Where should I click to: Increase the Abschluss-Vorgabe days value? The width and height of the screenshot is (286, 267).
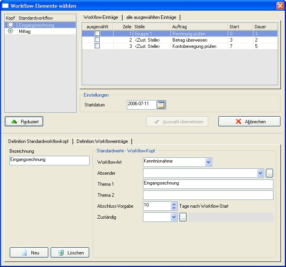coord(174,204)
